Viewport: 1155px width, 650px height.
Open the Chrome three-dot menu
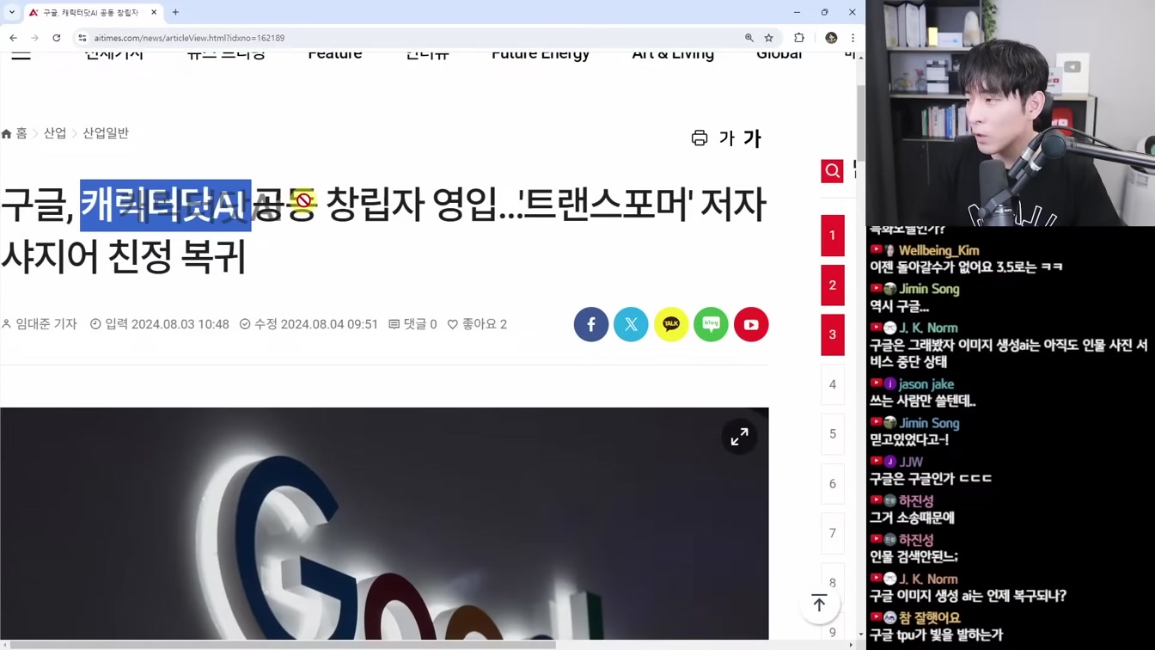(852, 38)
